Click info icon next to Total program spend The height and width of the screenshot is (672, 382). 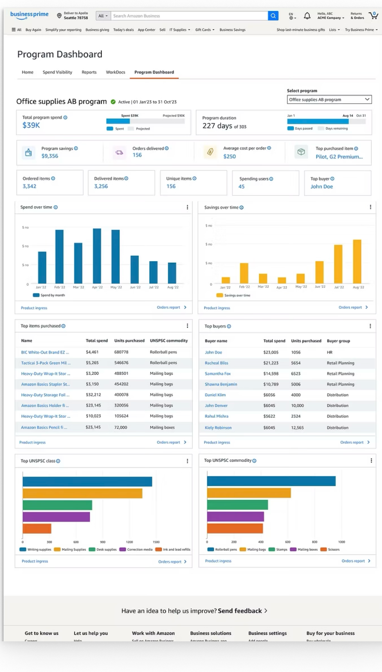tap(65, 117)
